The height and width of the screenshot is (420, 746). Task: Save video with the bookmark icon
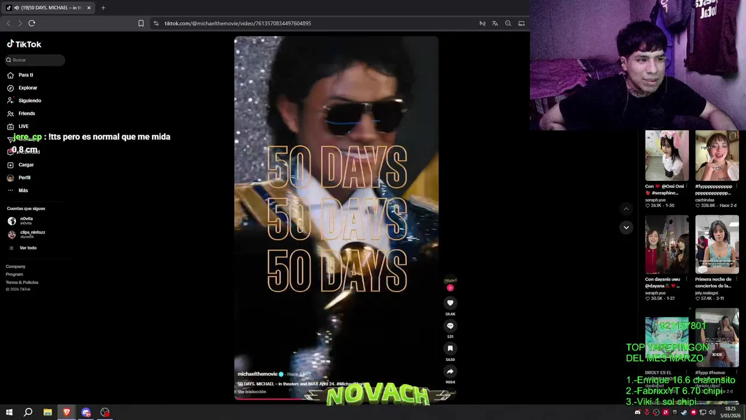pos(450,348)
